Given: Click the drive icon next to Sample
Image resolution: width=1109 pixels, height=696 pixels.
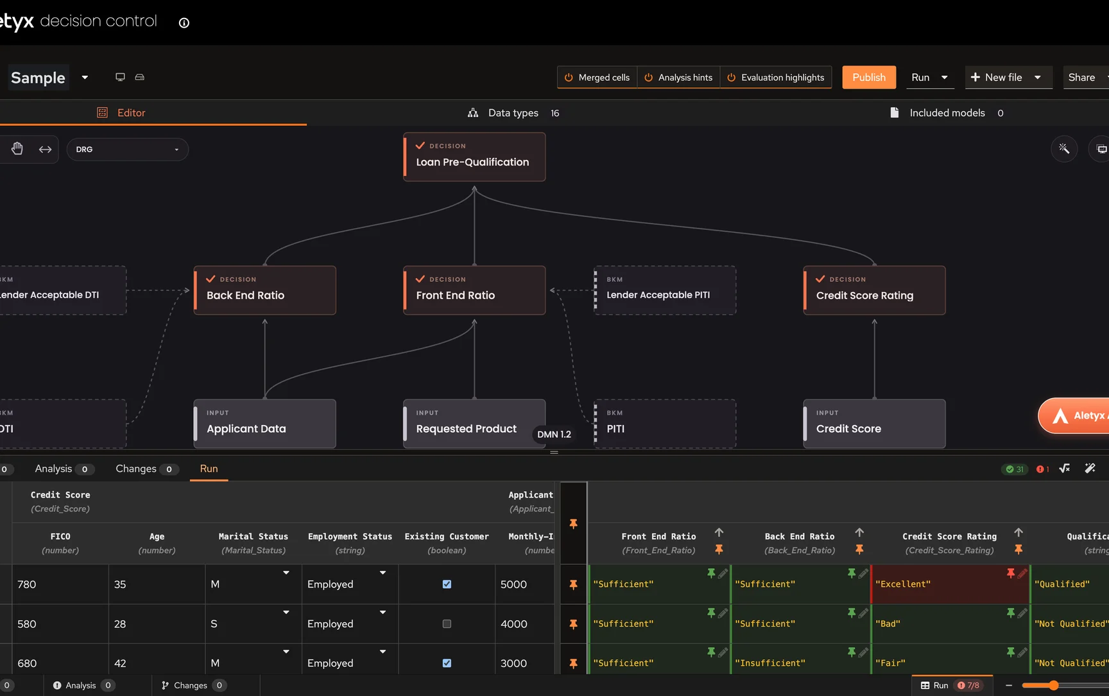Looking at the screenshot, I should pyautogui.click(x=139, y=77).
